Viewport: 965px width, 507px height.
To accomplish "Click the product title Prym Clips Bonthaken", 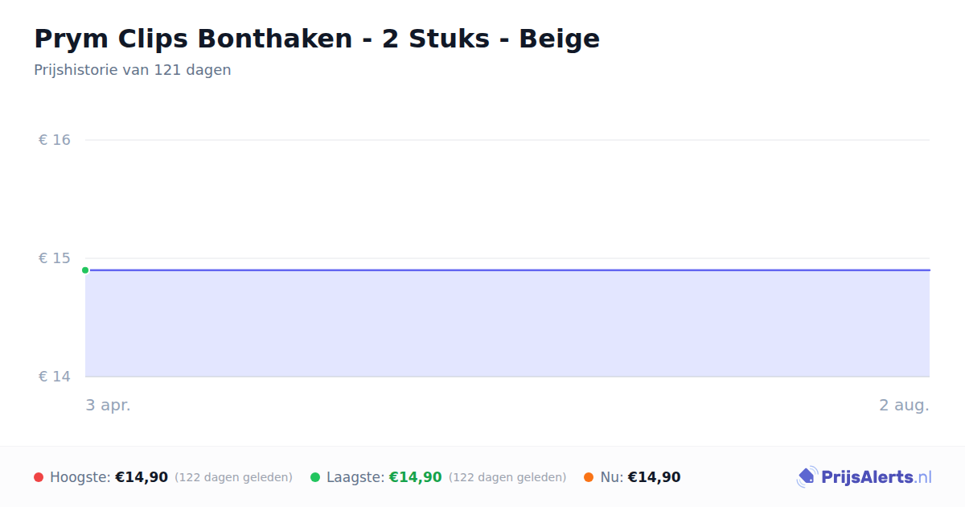I will pyautogui.click(x=317, y=39).
